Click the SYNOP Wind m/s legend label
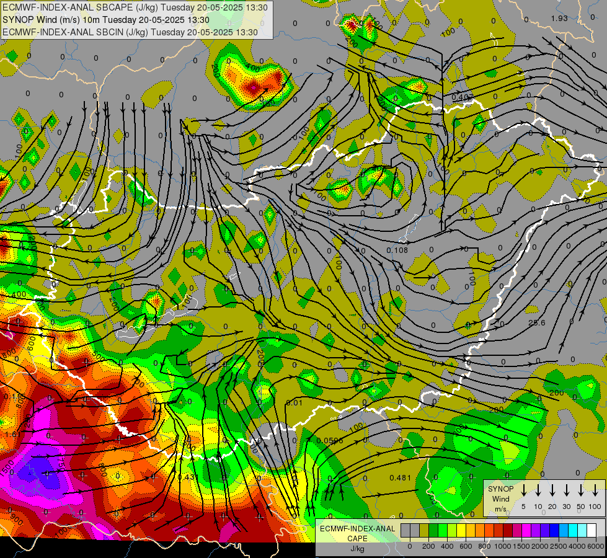The width and height of the screenshot is (607, 558). [x=500, y=498]
